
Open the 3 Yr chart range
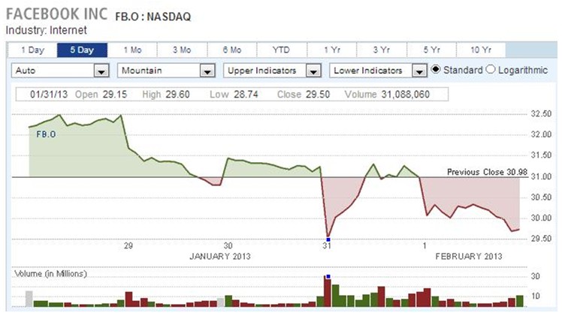[x=381, y=50]
